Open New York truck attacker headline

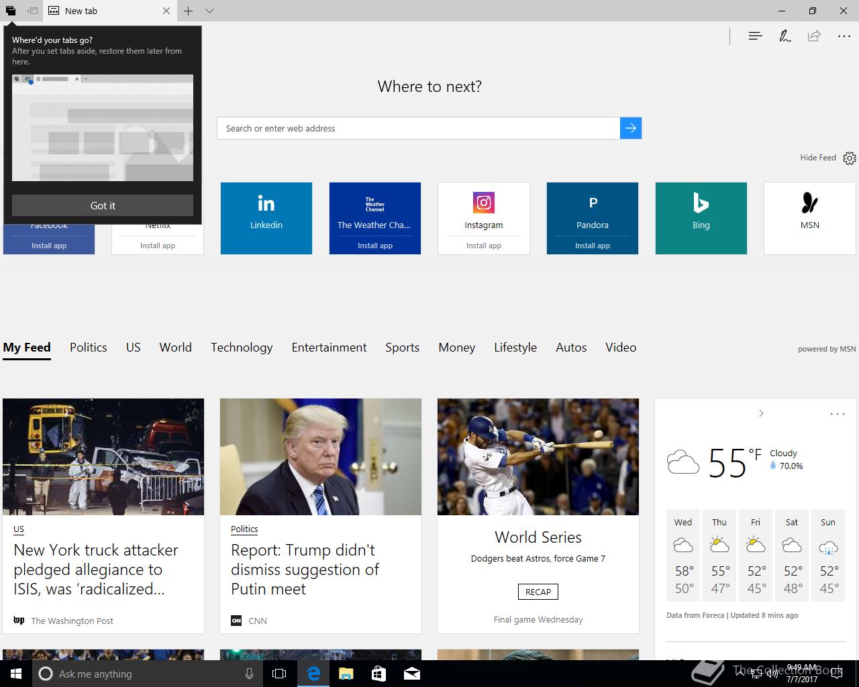point(96,570)
